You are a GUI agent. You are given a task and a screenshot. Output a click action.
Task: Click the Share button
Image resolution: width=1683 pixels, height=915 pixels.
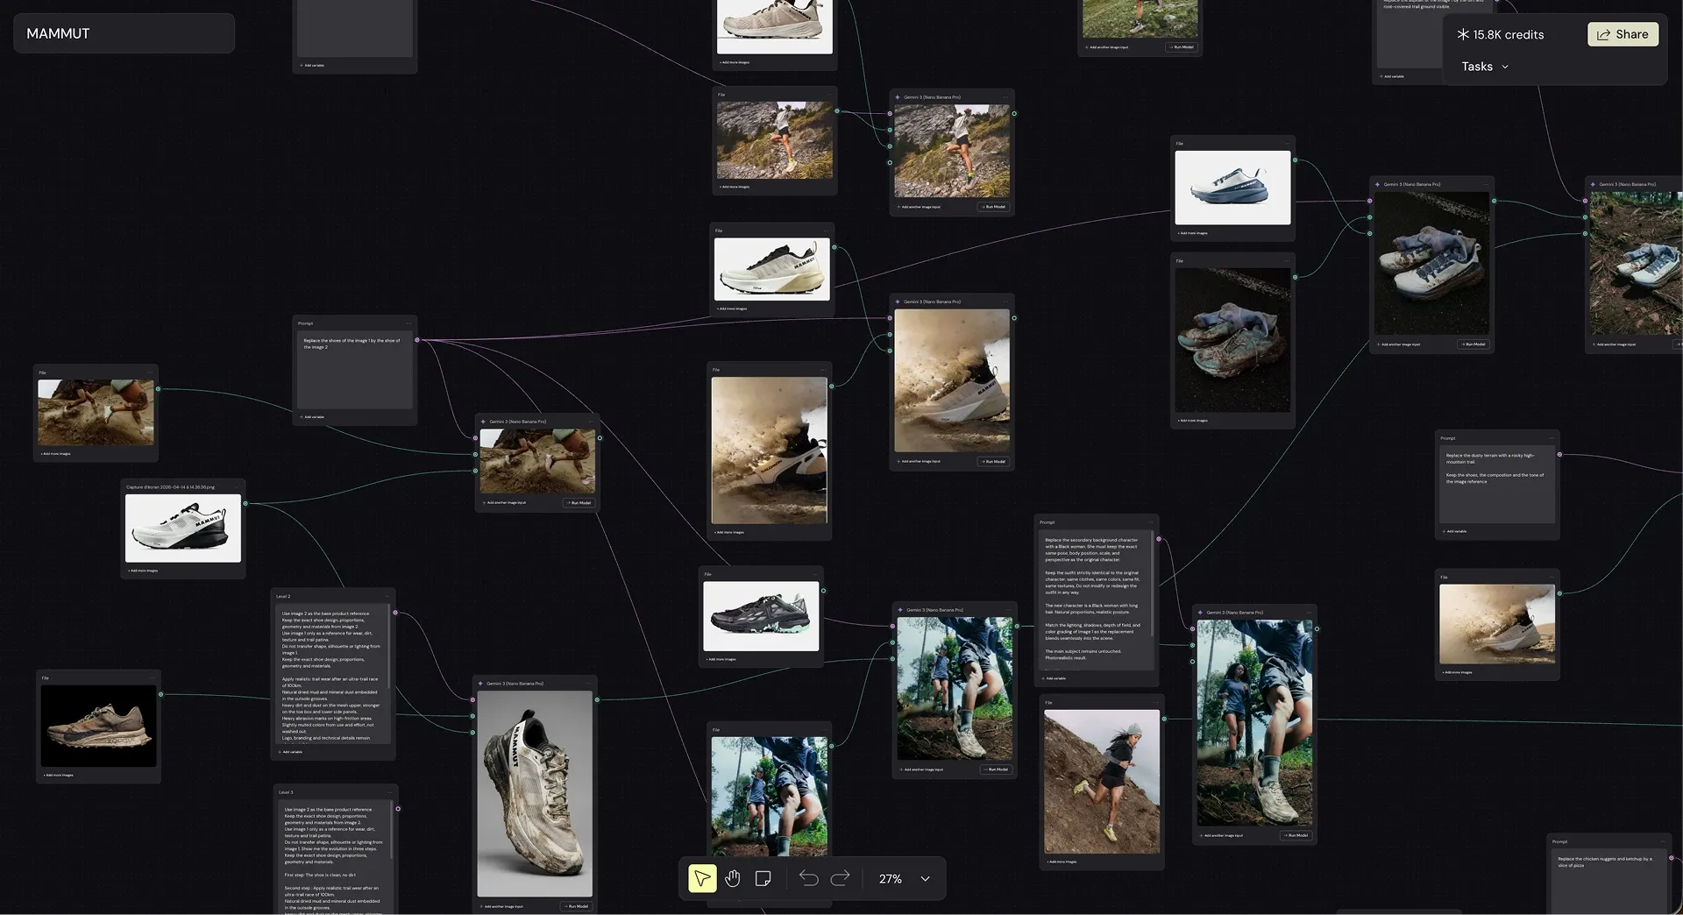click(1623, 34)
